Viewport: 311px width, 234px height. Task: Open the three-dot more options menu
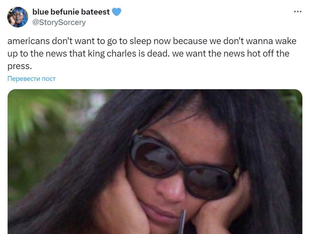[x=298, y=11]
